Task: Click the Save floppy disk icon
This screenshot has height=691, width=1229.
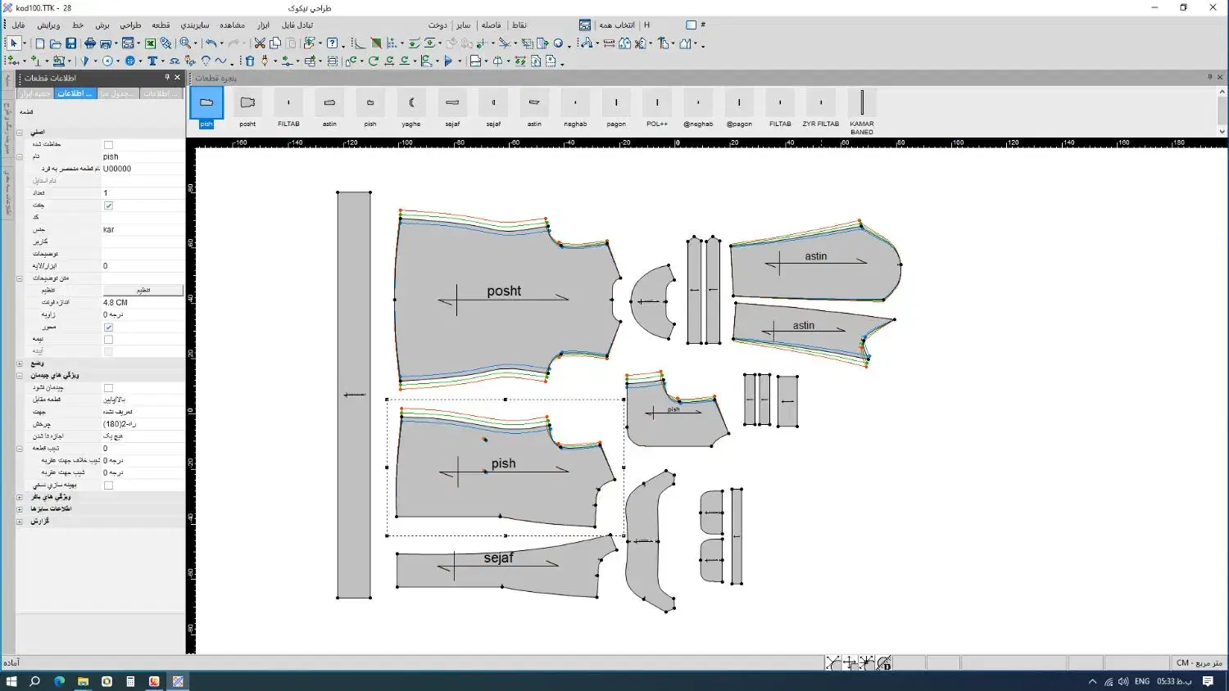Action: (x=71, y=43)
